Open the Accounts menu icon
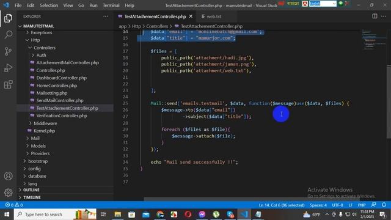This screenshot has width=391, height=220. (x=8, y=176)
